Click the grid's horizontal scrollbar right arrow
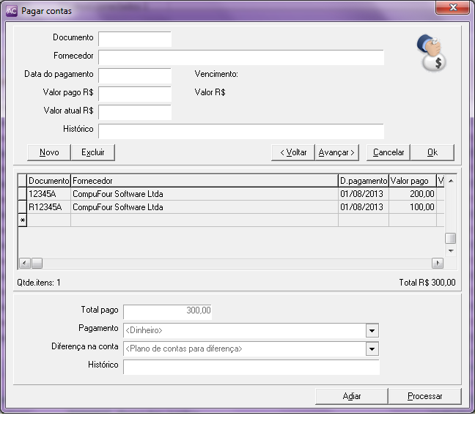The width and height of the screenshot is (475, 421). click(x=438, y=263)
